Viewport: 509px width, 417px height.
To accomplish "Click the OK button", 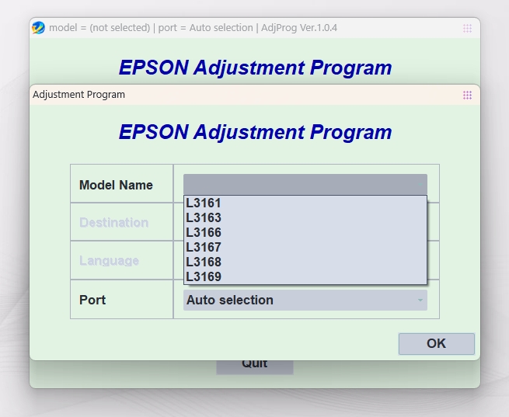I will 436,344.
